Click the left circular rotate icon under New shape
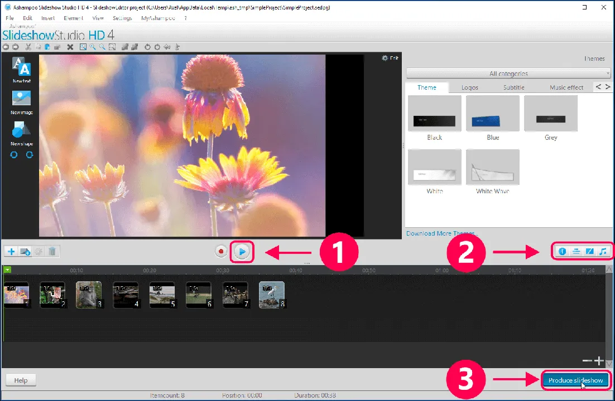This screenshot has height=401, width=615. pyautogui.click(x=14, y=155)
